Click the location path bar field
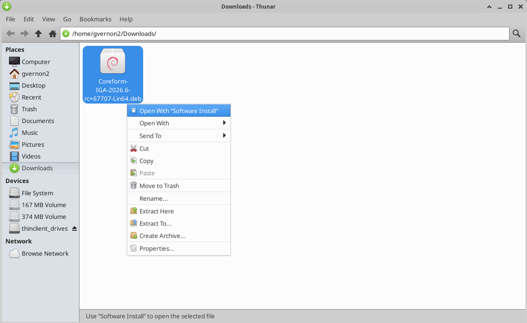Screen dimensions: 527x323 pos(285,33)
